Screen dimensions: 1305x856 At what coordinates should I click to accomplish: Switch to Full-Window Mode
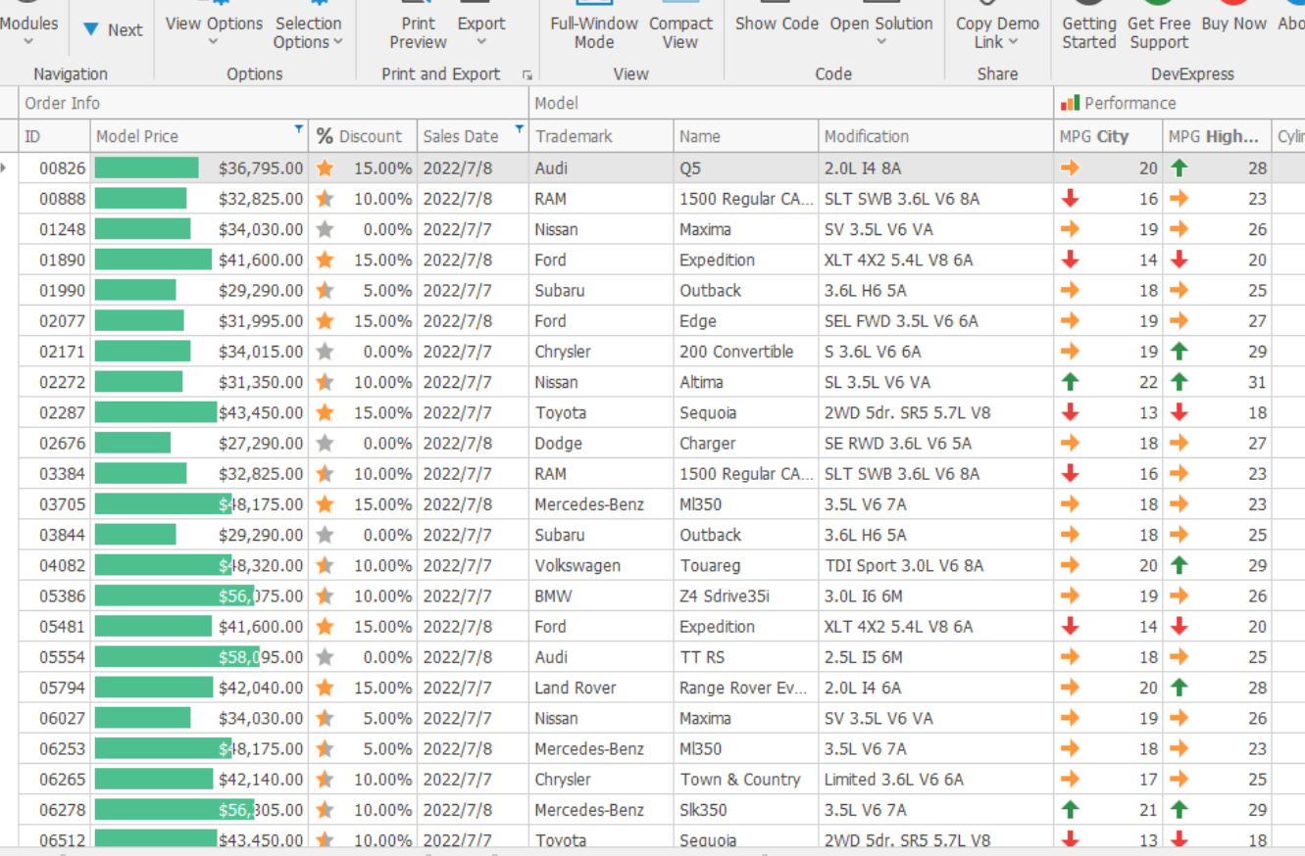tap(594, 29)
